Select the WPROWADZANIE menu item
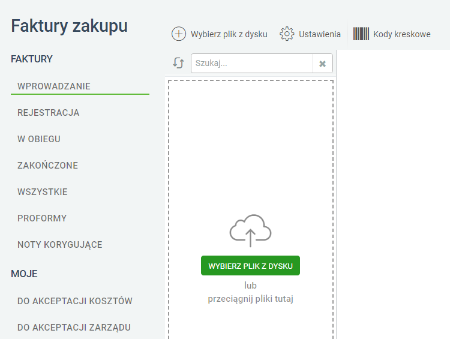 click(54, 86)
